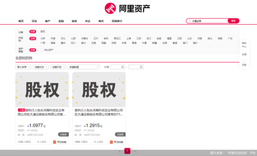Screen dimensions: 257x156
Task: Filter location by 重庆
Action: (63, 43)
